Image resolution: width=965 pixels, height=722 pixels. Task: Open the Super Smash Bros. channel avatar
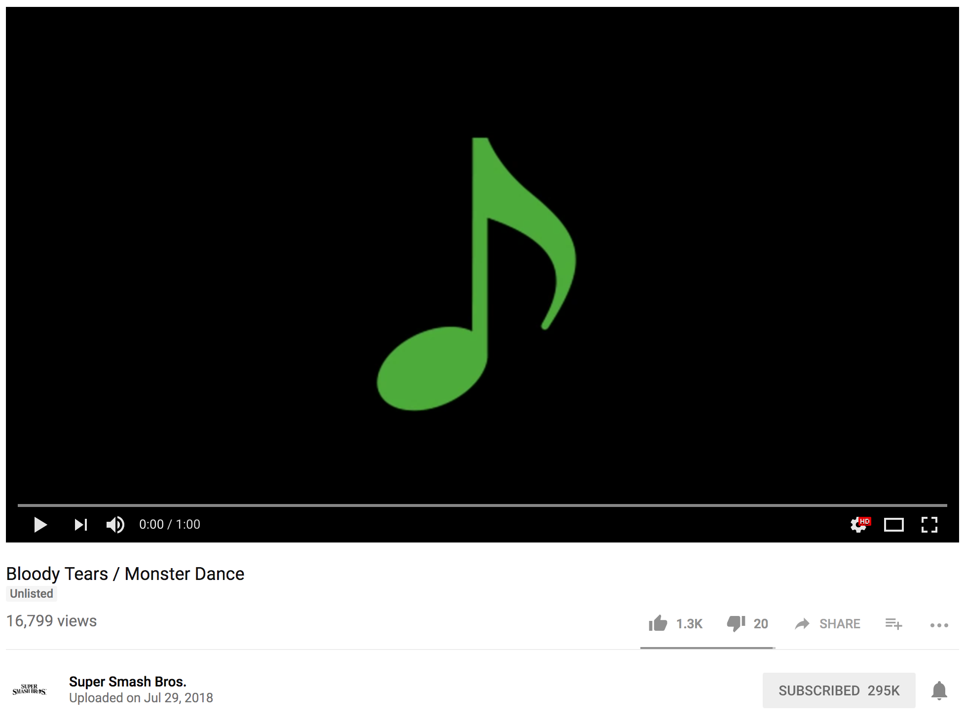[30, 689]
